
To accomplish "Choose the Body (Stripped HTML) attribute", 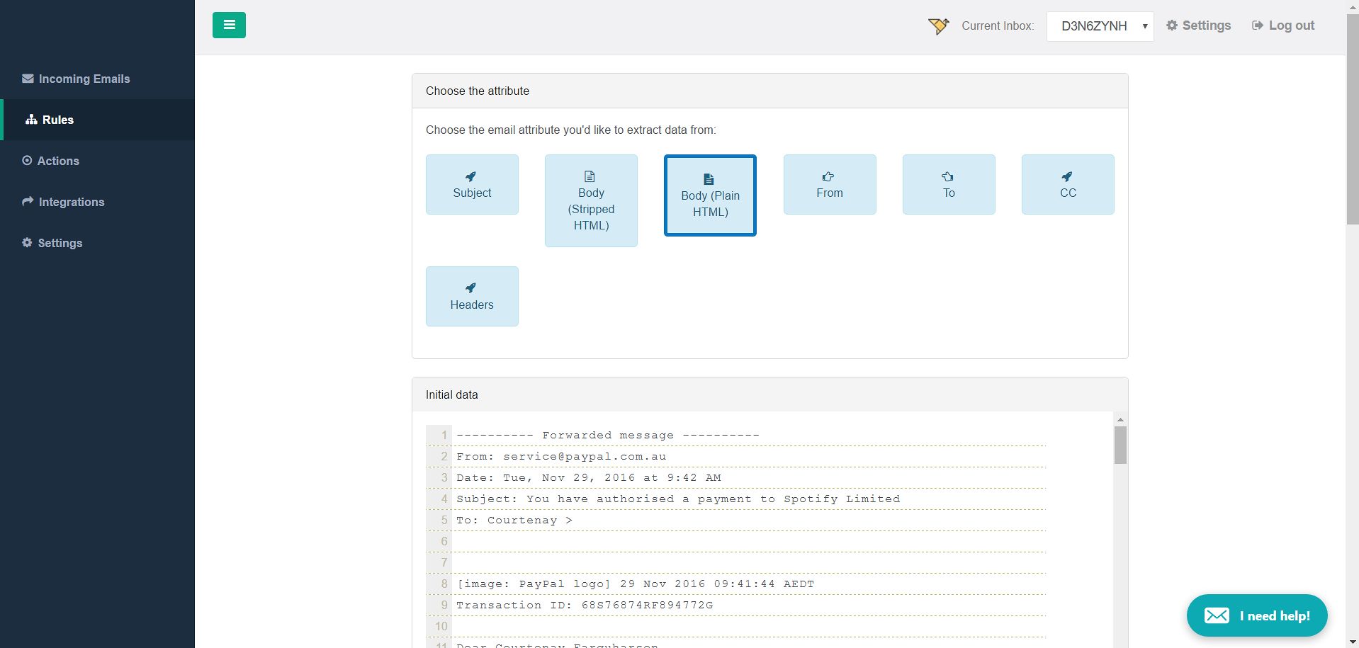I will point(591,201).
